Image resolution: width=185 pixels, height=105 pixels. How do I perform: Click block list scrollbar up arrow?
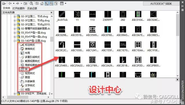[178, 12]
